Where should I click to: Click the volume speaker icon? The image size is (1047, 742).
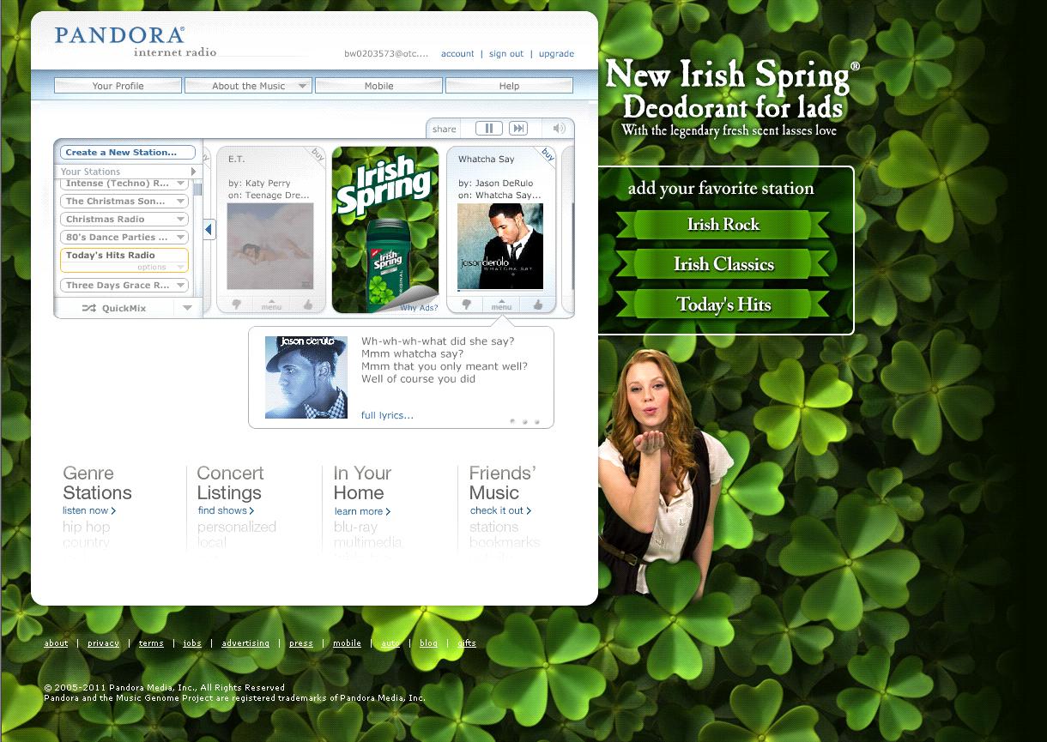(x=559, y=129)
